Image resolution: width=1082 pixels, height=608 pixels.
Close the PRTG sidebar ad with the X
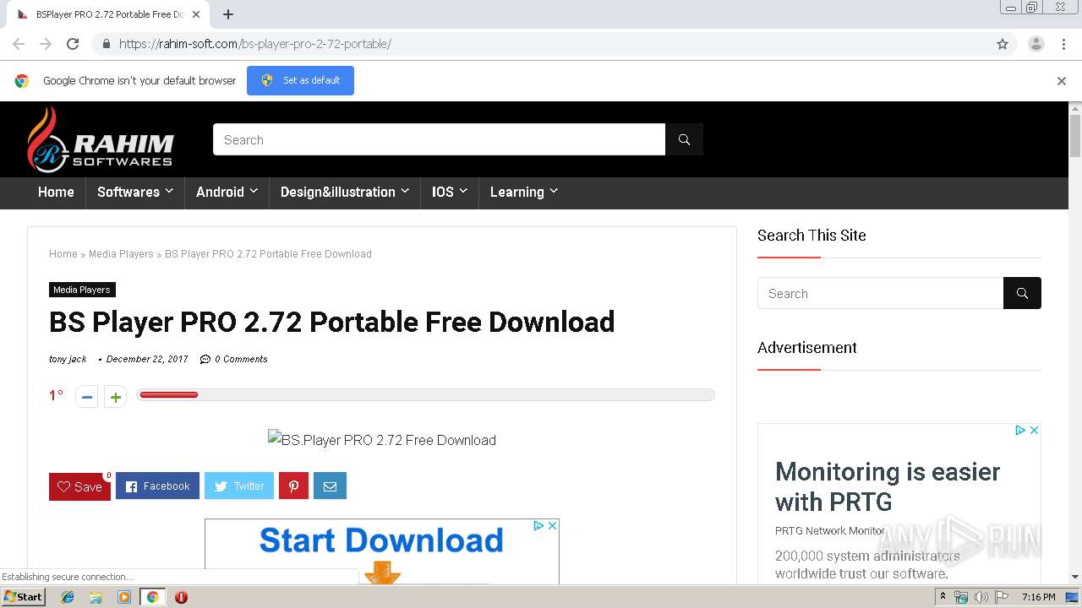[x=1034, y=430]
